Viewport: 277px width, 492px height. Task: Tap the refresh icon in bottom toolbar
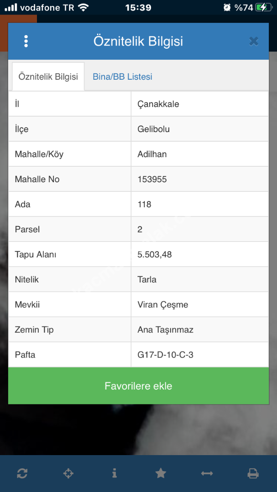pos(22,473)
